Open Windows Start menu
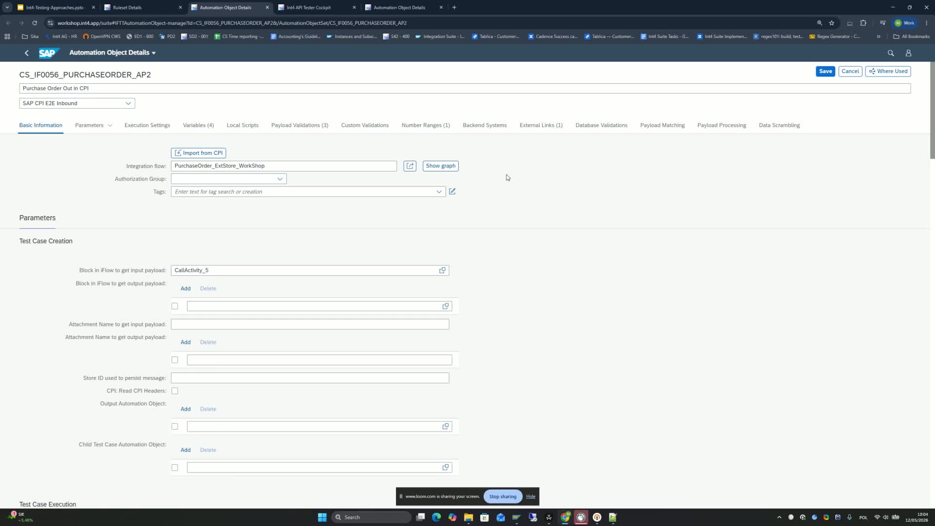Viewport: 935px width, 526px height. coord(322,517)
